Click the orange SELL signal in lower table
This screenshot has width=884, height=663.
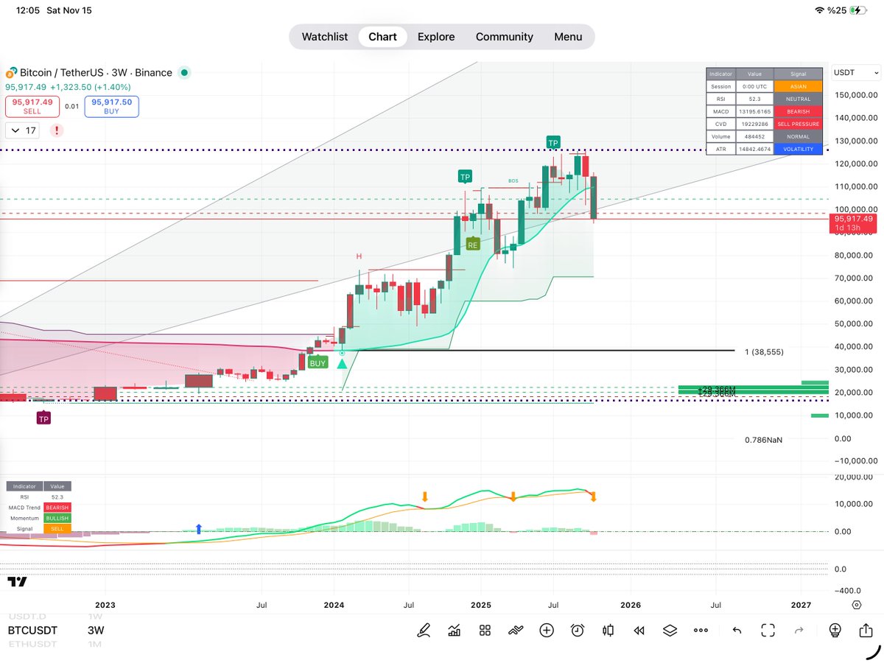click(x=57, y=529)
